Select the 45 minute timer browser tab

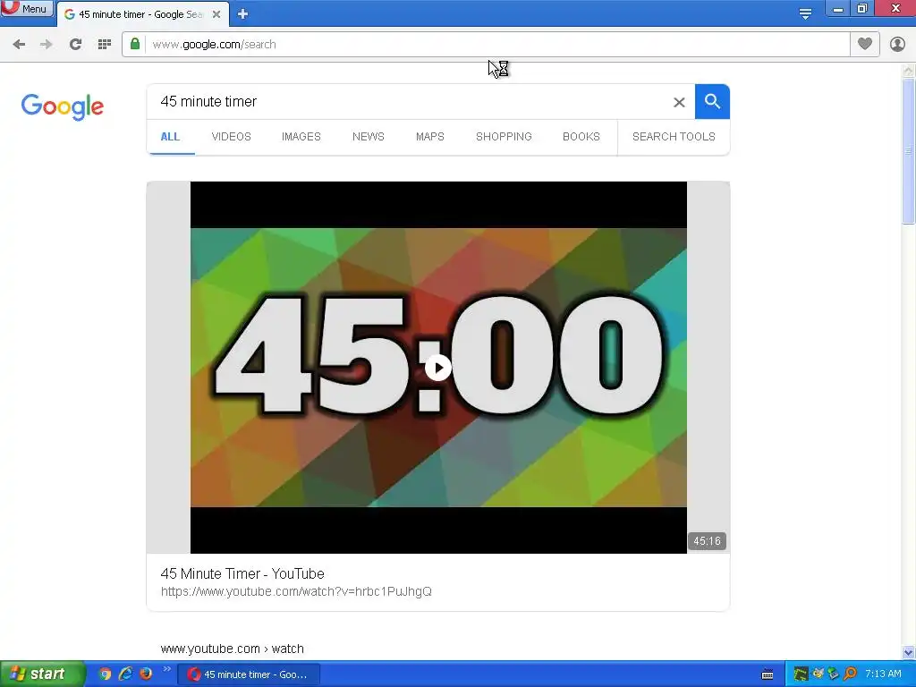pyautogui.click(x=142, y=14)
